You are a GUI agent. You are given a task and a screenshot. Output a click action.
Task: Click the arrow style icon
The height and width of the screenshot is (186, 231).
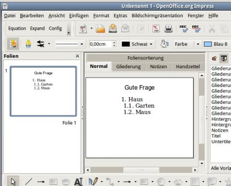pos(41,44)
